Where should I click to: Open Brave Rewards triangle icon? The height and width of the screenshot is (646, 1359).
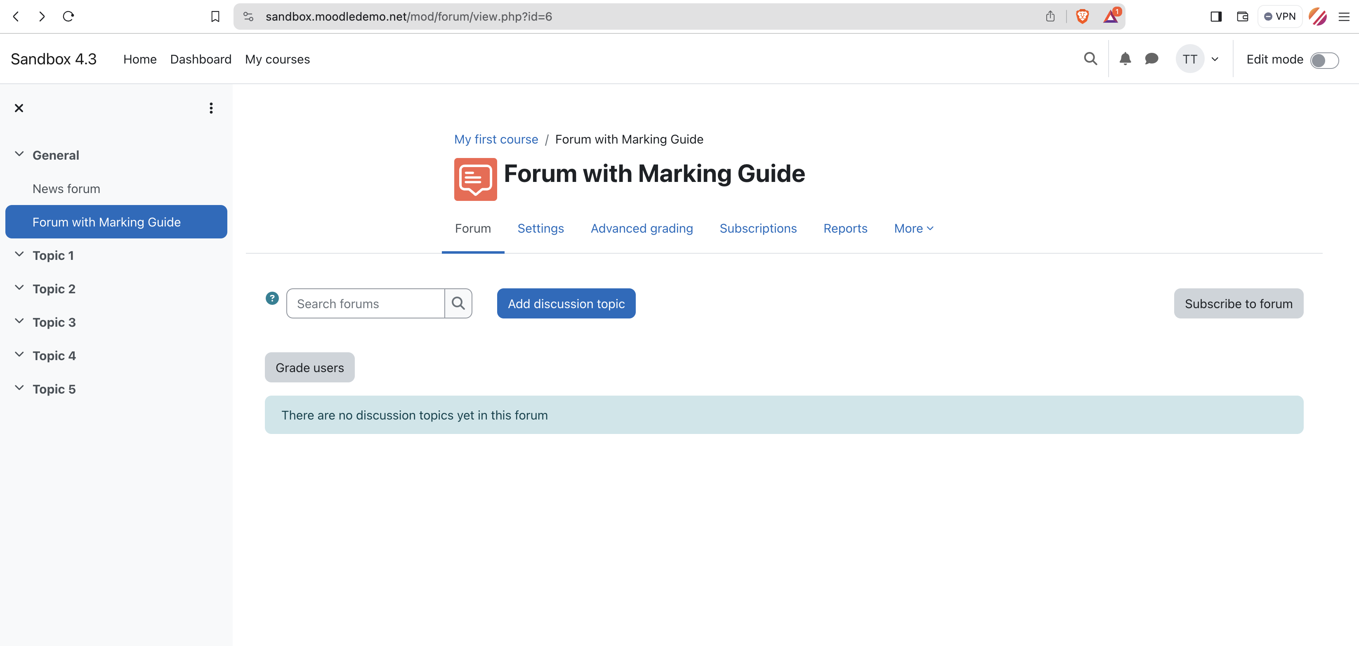coord(1111,17)
